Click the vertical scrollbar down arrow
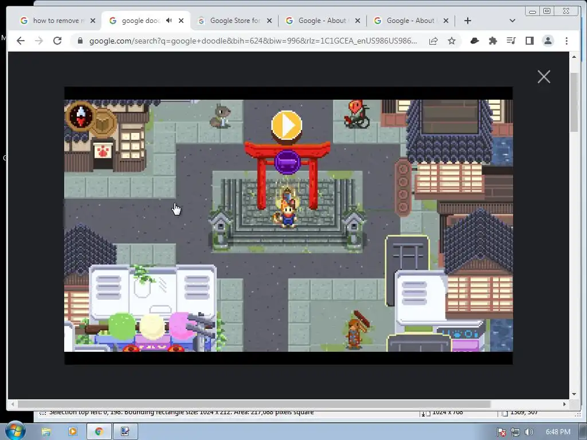 pyautogui.click(x=574, y=394)
